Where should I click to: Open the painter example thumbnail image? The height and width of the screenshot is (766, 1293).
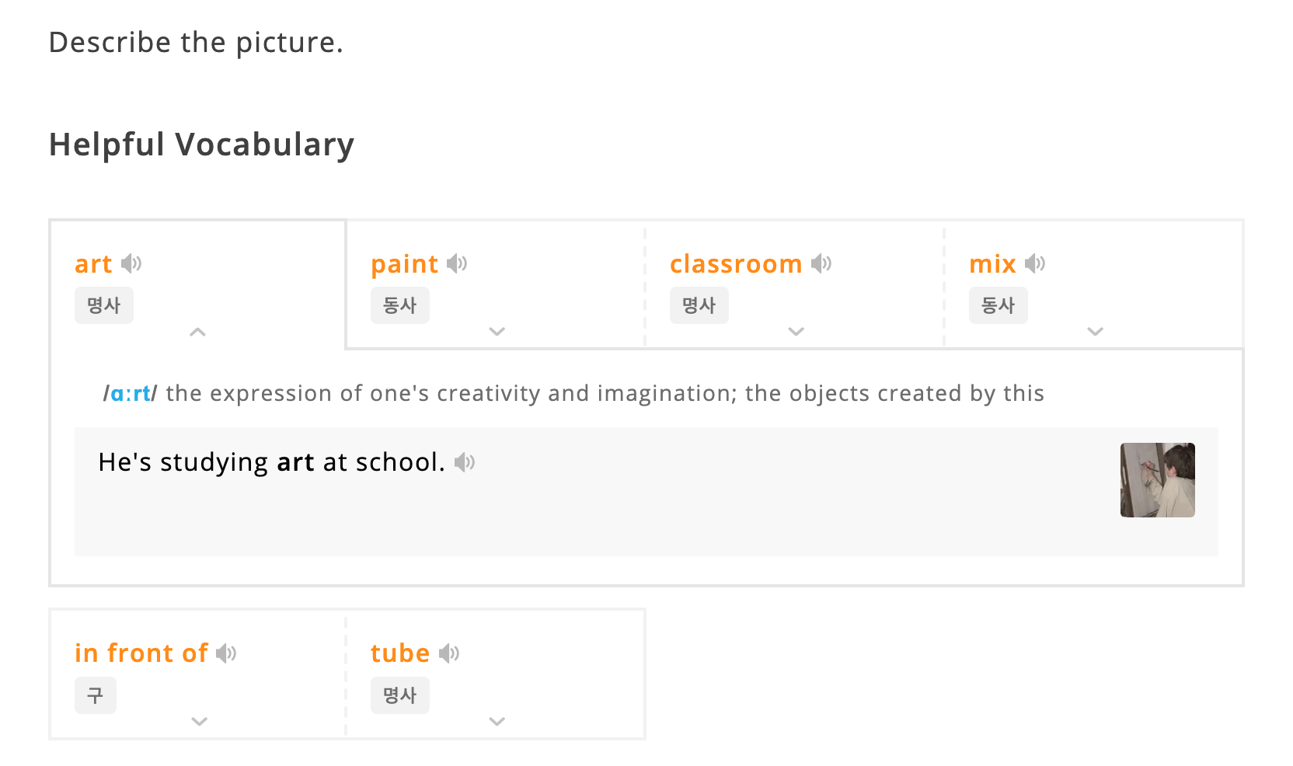pyautogui.click(x=1158, y=480)
